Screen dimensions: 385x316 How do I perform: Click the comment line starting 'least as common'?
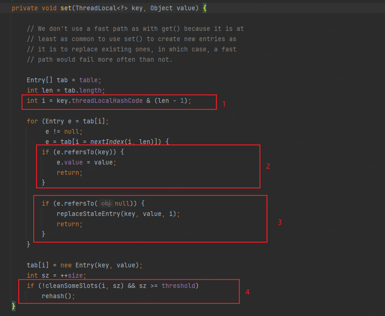[132, 39]
